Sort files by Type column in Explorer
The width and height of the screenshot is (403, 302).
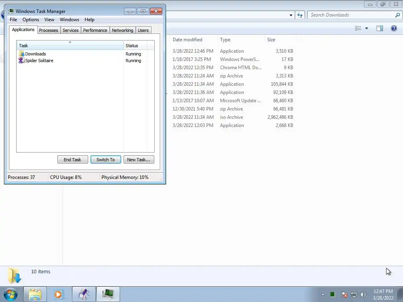[241, 40]
